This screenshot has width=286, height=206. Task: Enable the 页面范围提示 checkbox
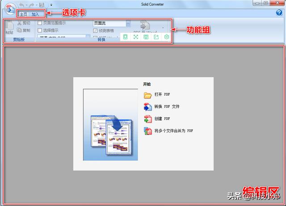coord(40,23)
